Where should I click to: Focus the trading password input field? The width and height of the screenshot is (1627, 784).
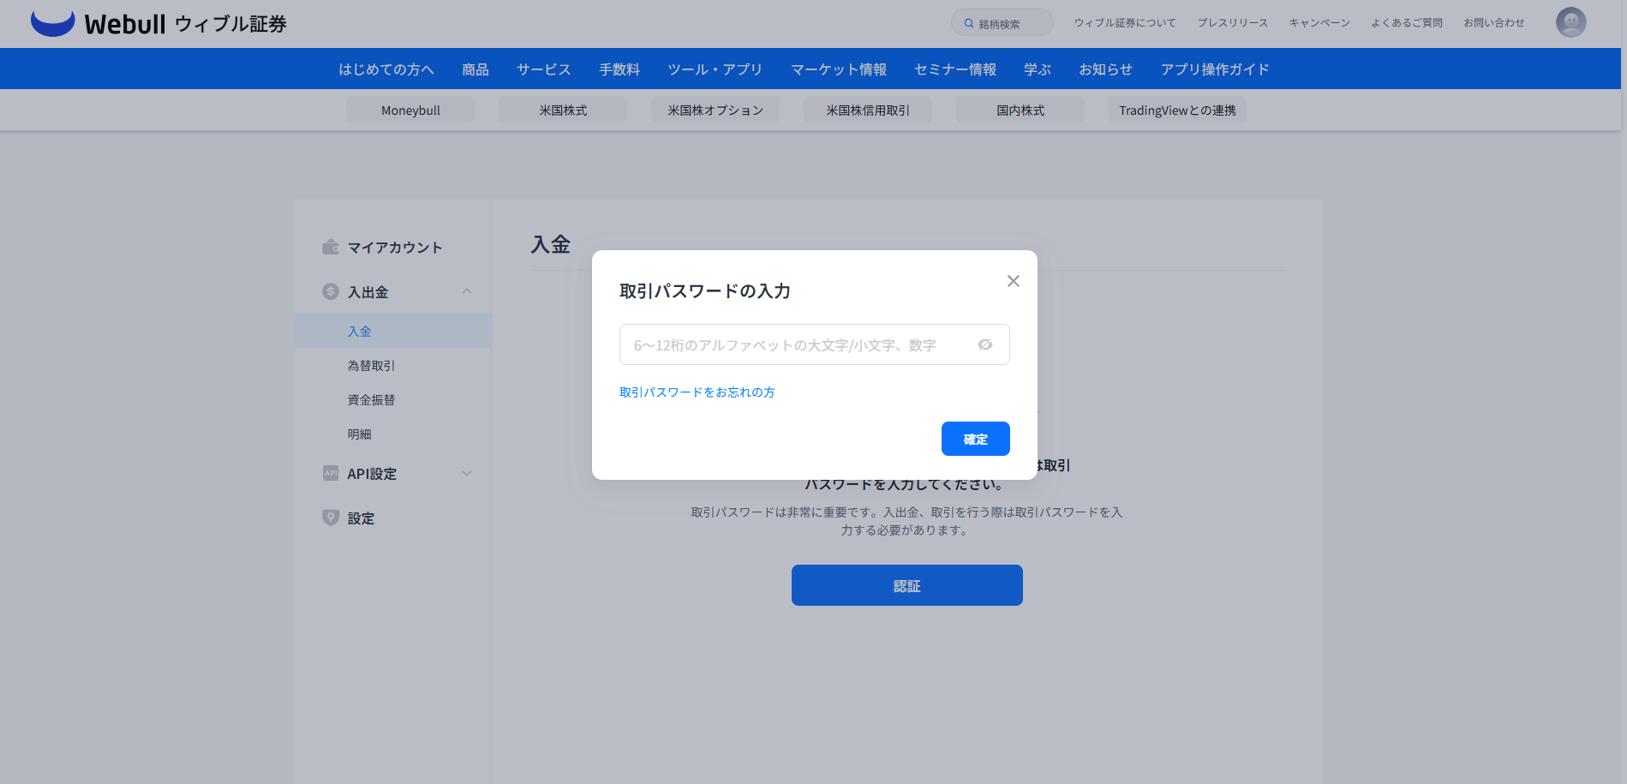pos(797,344)
